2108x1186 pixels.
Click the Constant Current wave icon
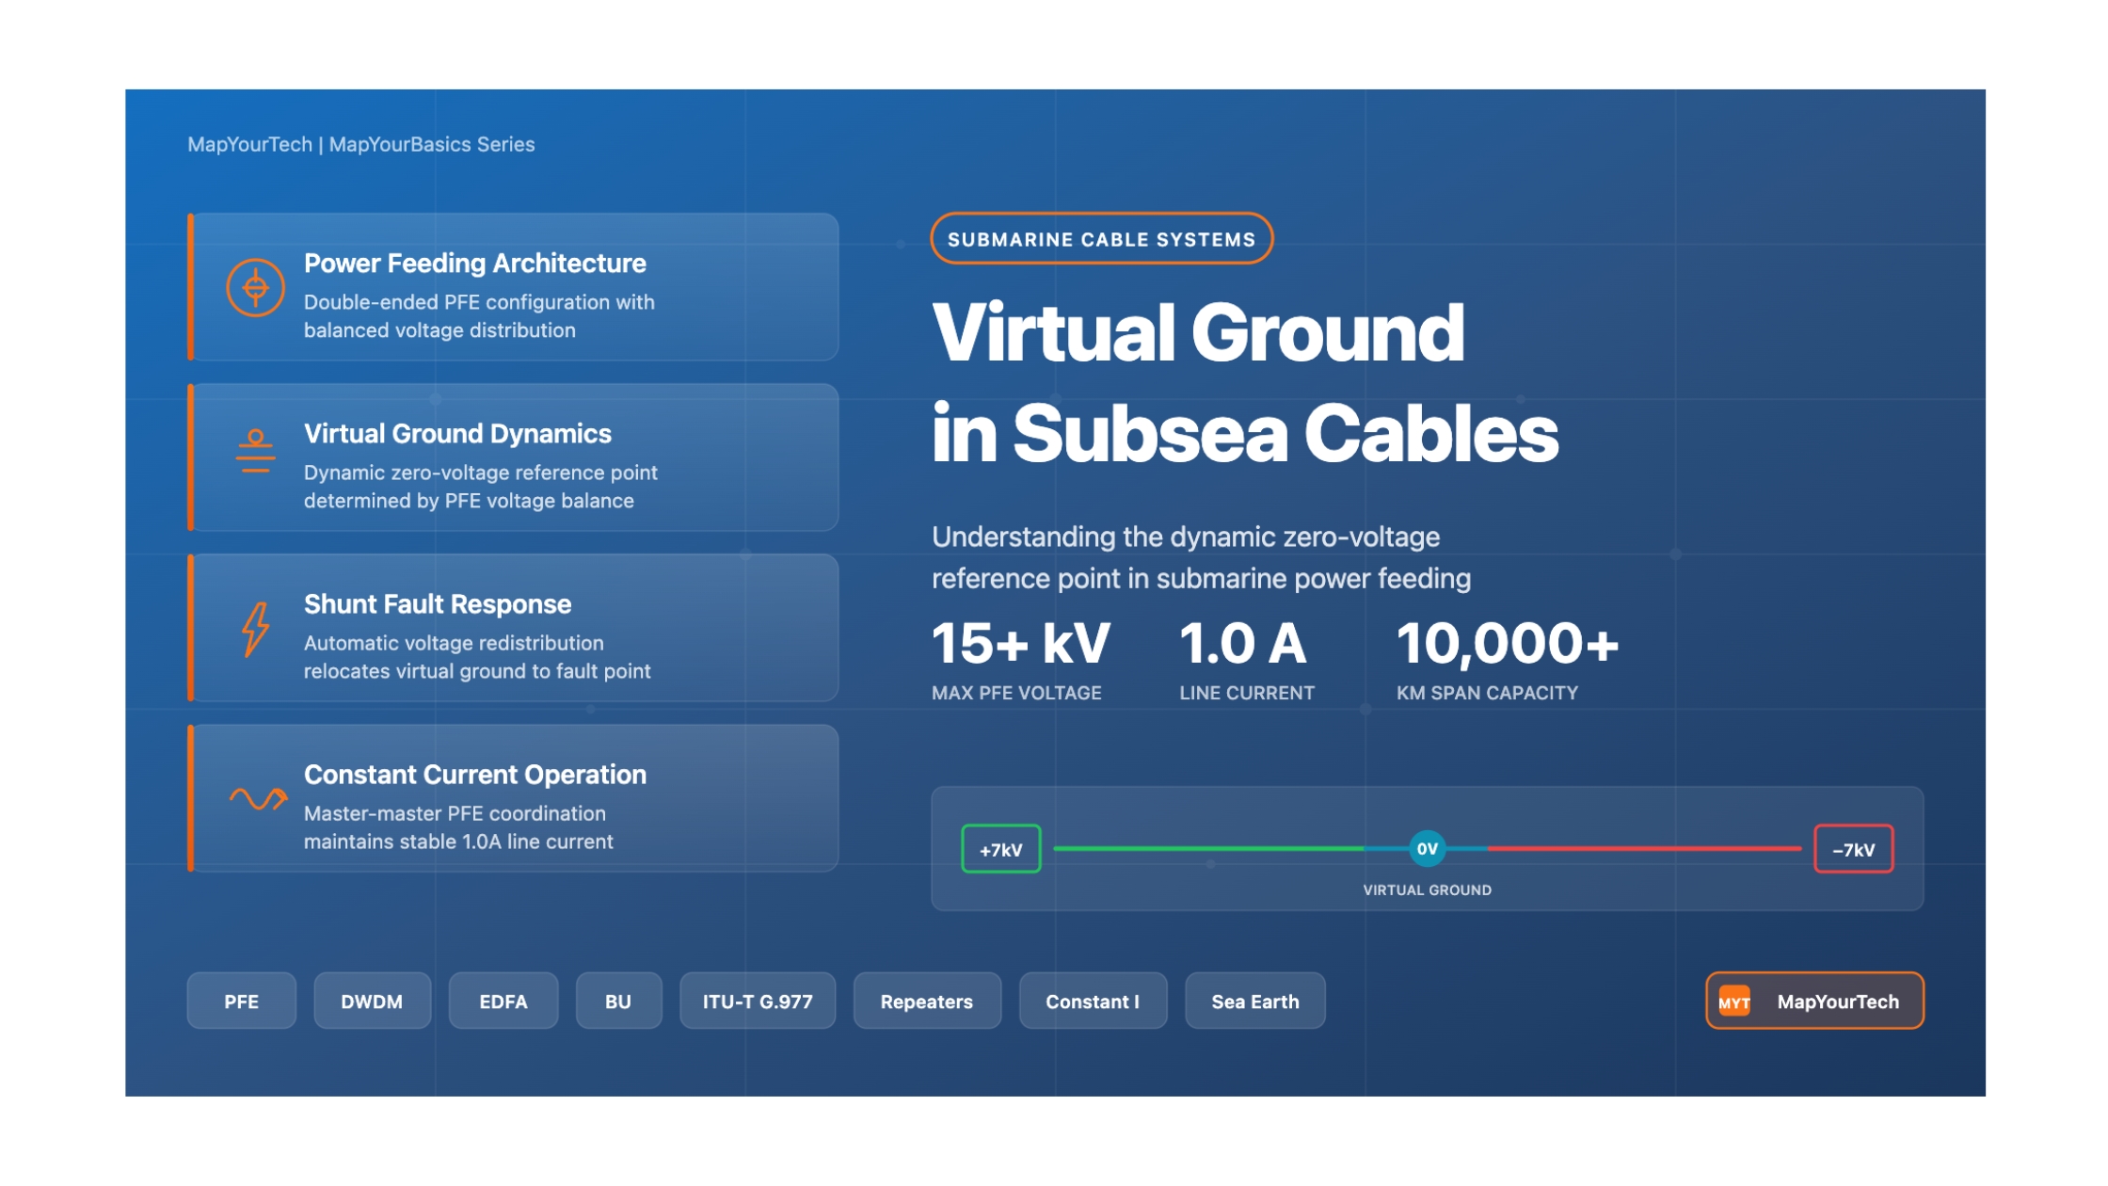(258, 799)
